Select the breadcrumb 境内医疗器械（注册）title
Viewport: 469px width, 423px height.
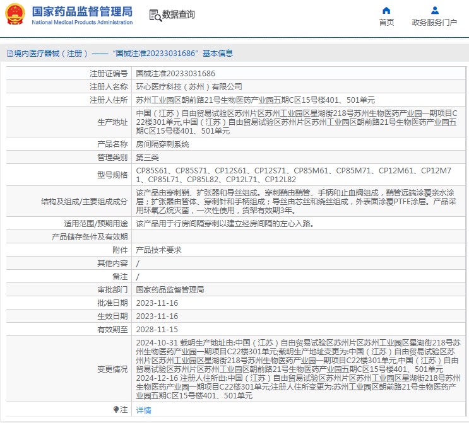click(x=51, y=54)
